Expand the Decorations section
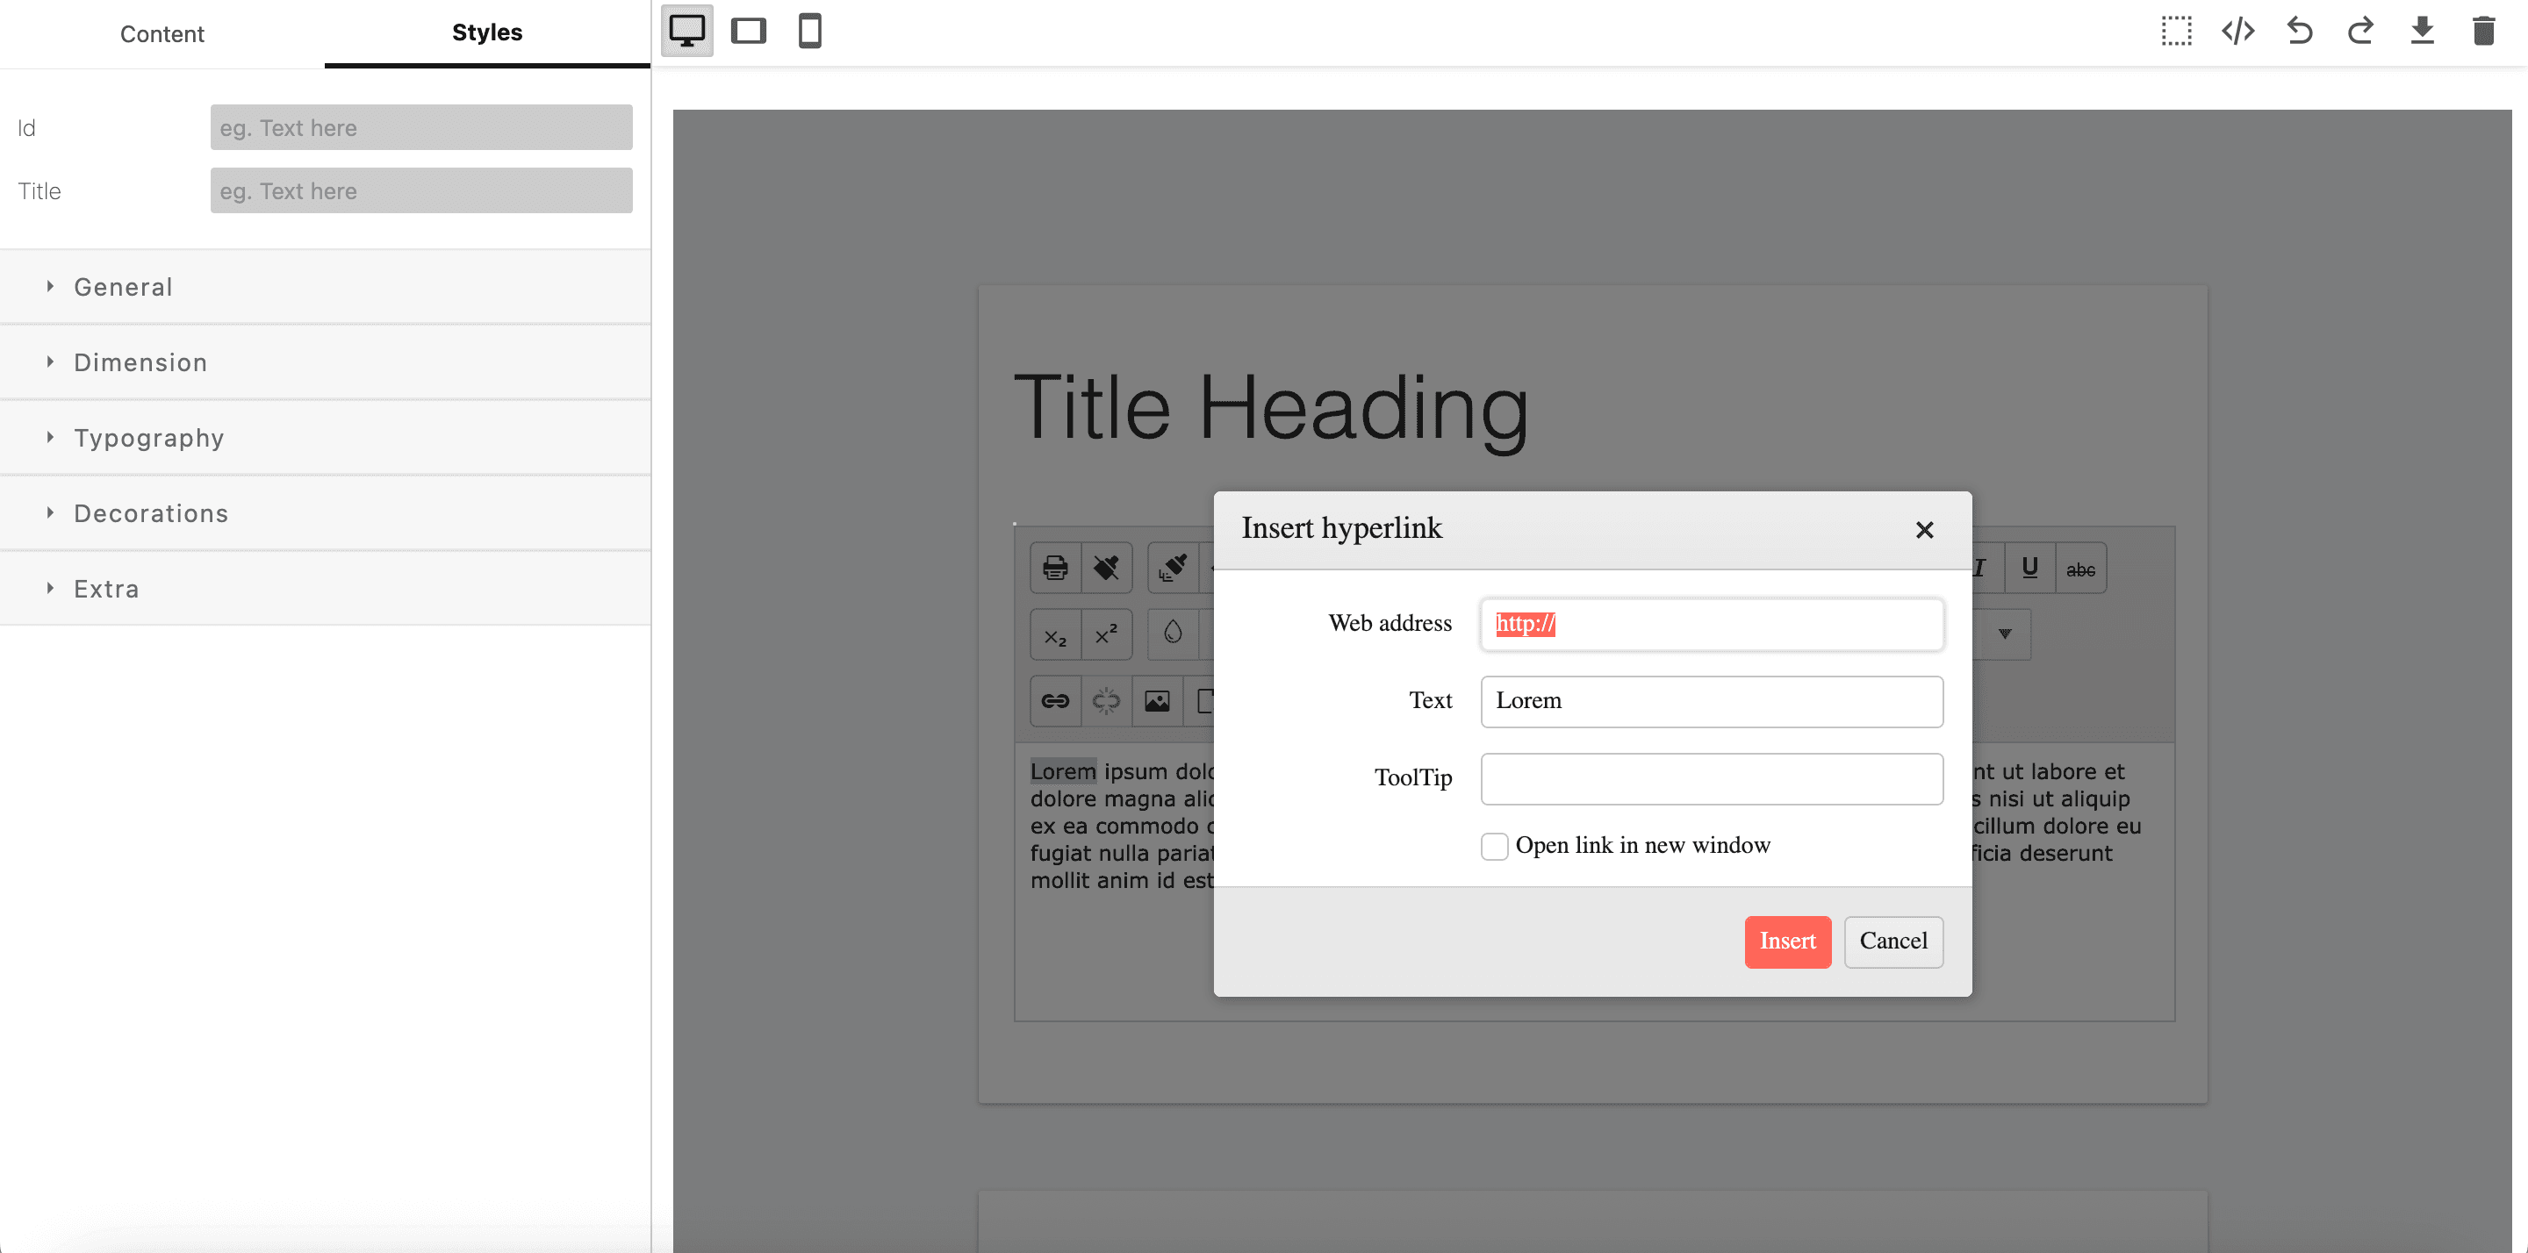The width and height of the screenshot is (2528, 1253). click(325, 513)
